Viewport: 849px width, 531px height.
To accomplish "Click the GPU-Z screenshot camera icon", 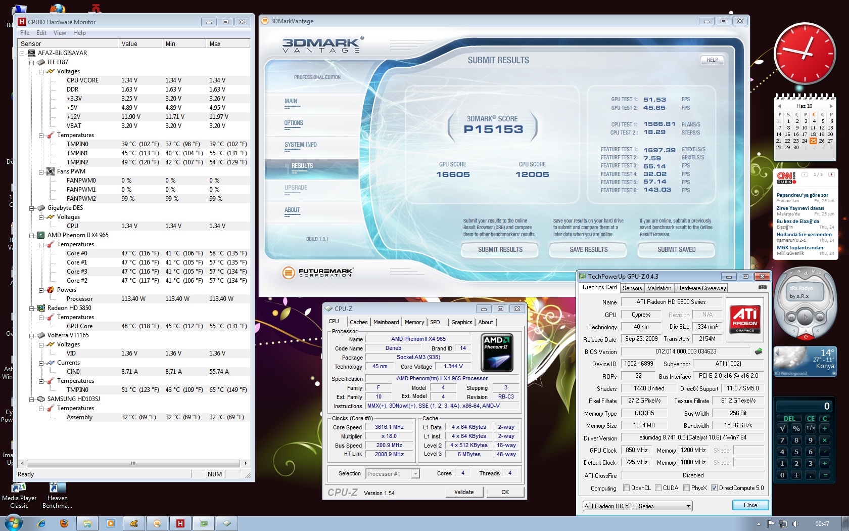I will 763,287.
